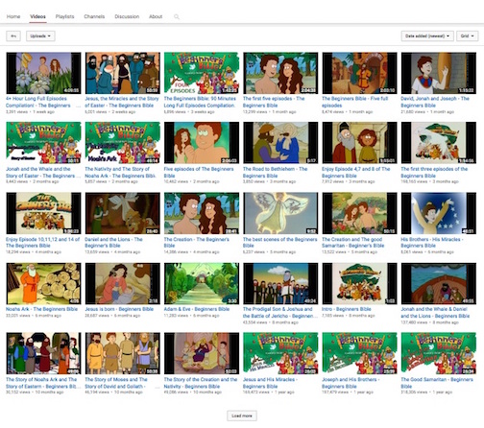The image size is (484, 428).
Task: Open 'The Beginners Bible - Five full episodes' link
Action: point(355,102)
